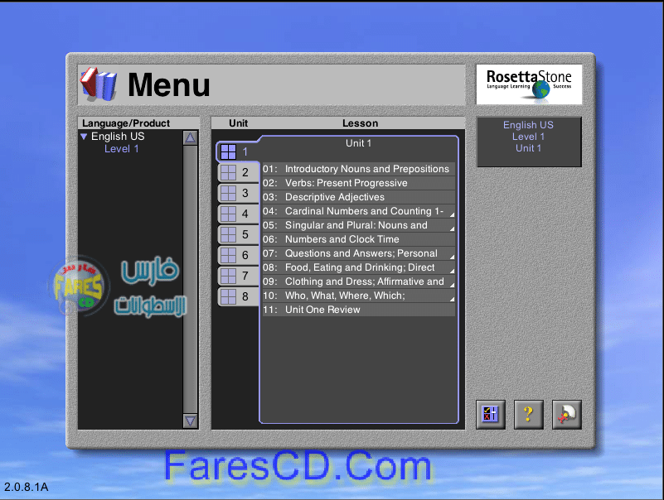This screenshot has width=664, height=500.
Task: Select Unit 2 tab
Action: coord(238,172)
